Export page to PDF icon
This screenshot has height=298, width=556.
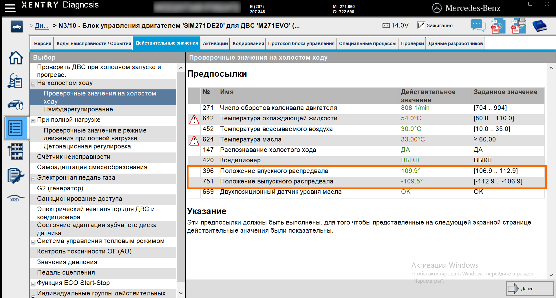pyautogui.click(x=498, y=26)
